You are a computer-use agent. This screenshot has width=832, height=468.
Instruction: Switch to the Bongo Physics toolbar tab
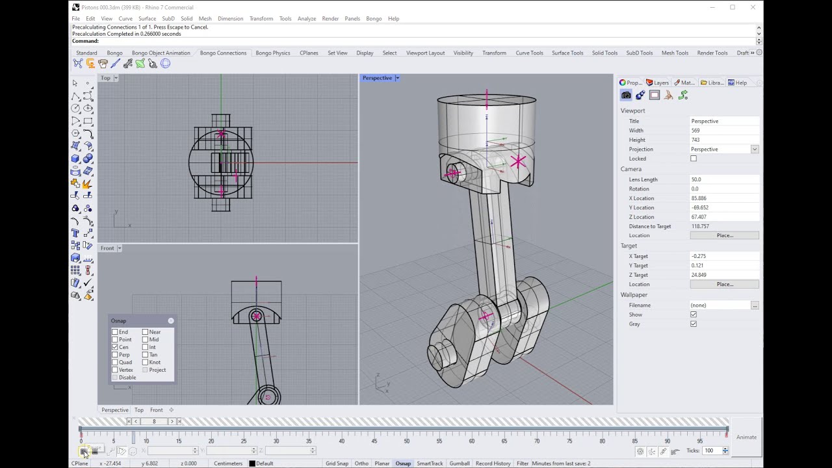pyautogui.click(x=273, y=53)
